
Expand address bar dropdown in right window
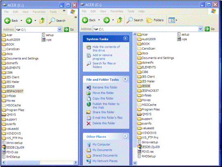pos(200,29)
